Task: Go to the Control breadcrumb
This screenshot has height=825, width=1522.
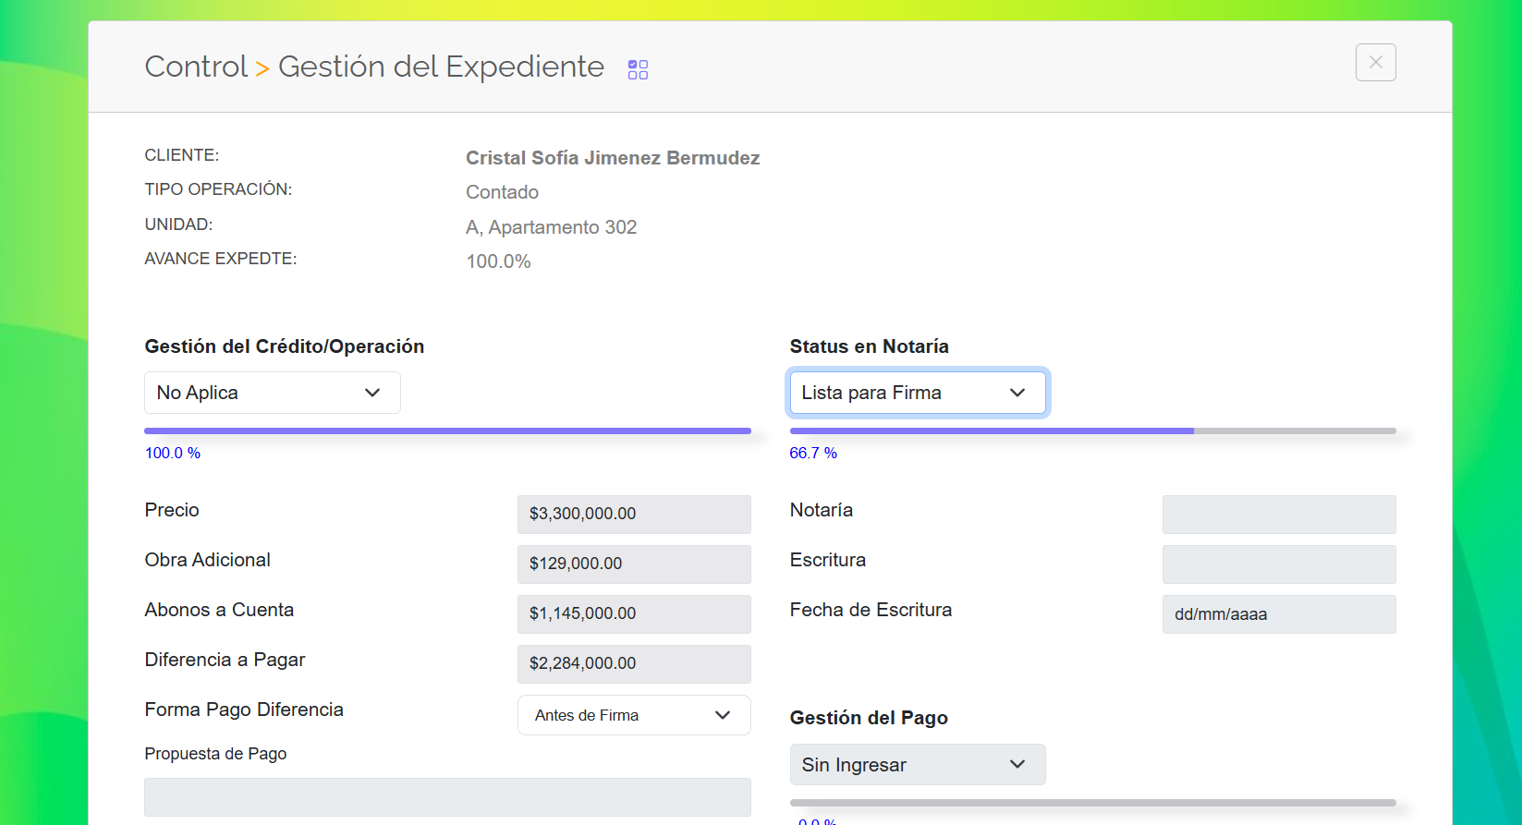Action: coord(196,67)
